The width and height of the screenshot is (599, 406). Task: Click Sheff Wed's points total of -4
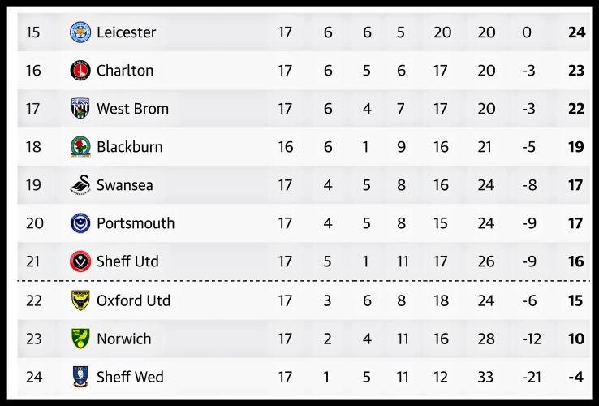tap(576, 377)
